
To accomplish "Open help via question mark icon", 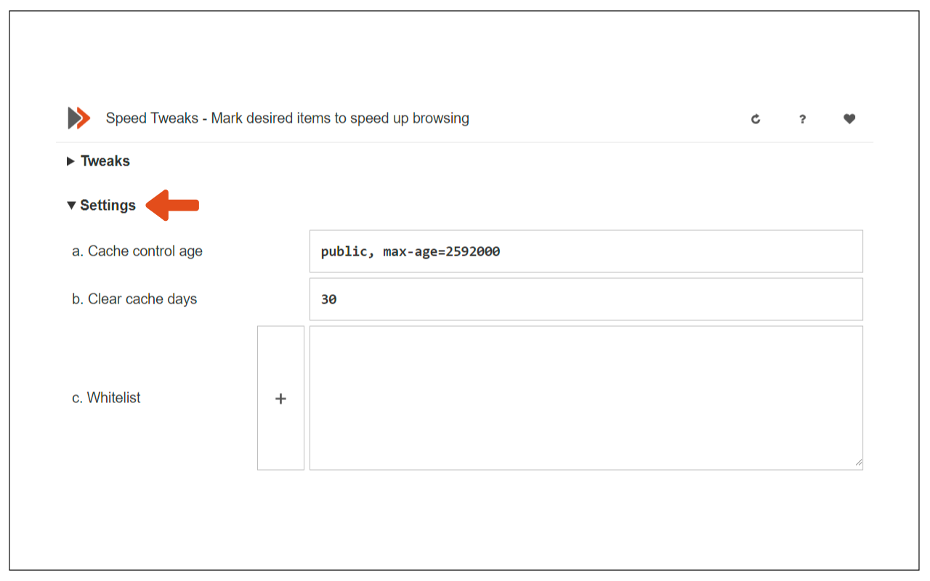I will tap(802, 119).
